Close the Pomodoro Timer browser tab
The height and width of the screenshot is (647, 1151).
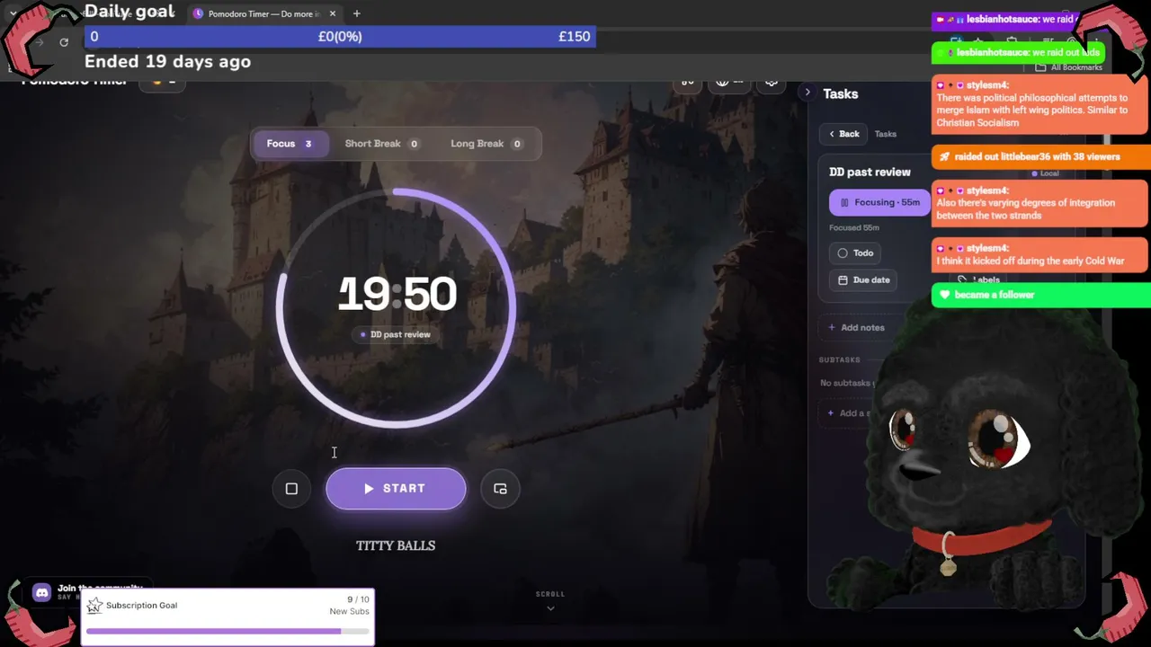[333, 13]
